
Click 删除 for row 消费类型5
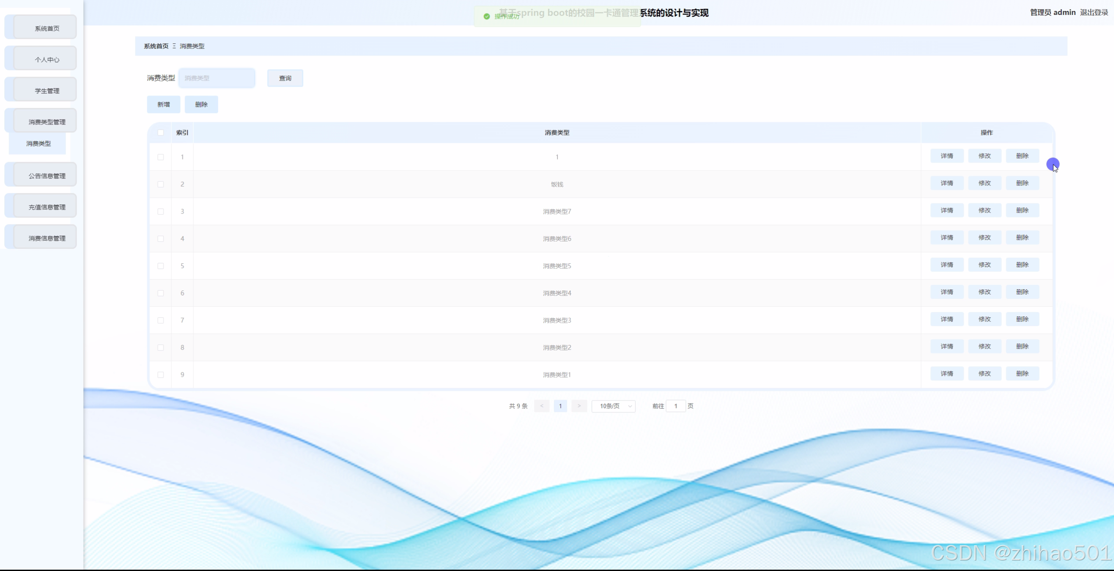click(x=1022, y=265)
